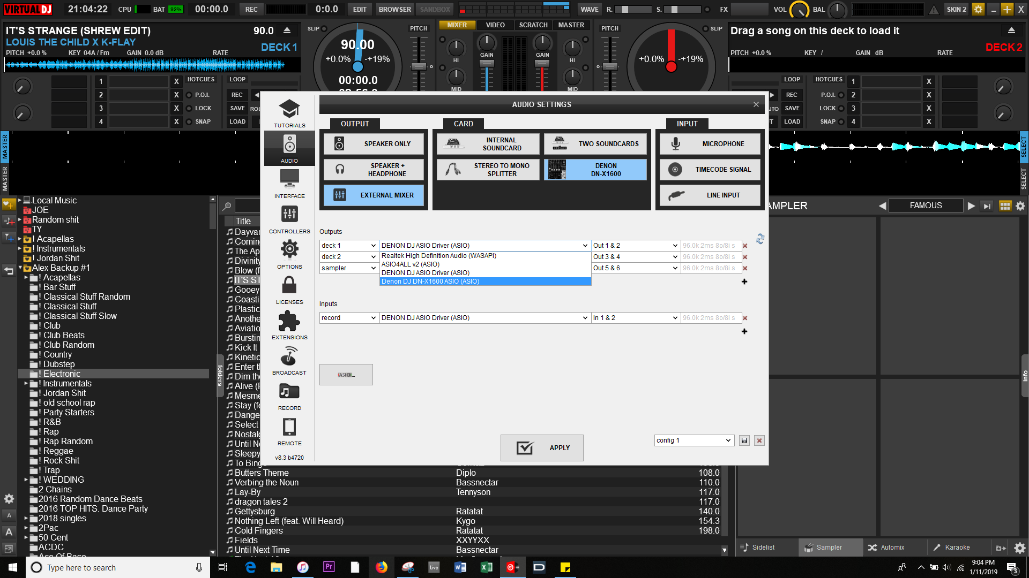Screen dimensions: 1029x578
Task: Remove the record input row
Action: point(745,318)
